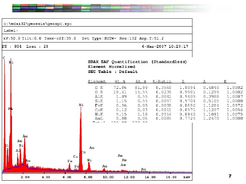Click the AlK weight percent 1.09
The height and width of the screenshot is (184, 246).
(121, 96)
